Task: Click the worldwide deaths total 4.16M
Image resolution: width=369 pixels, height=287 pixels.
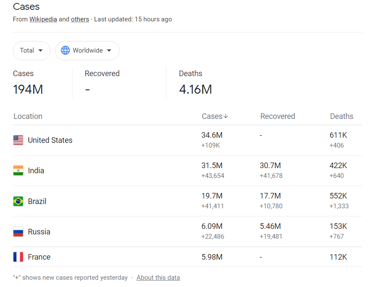Action: (195, 89)
